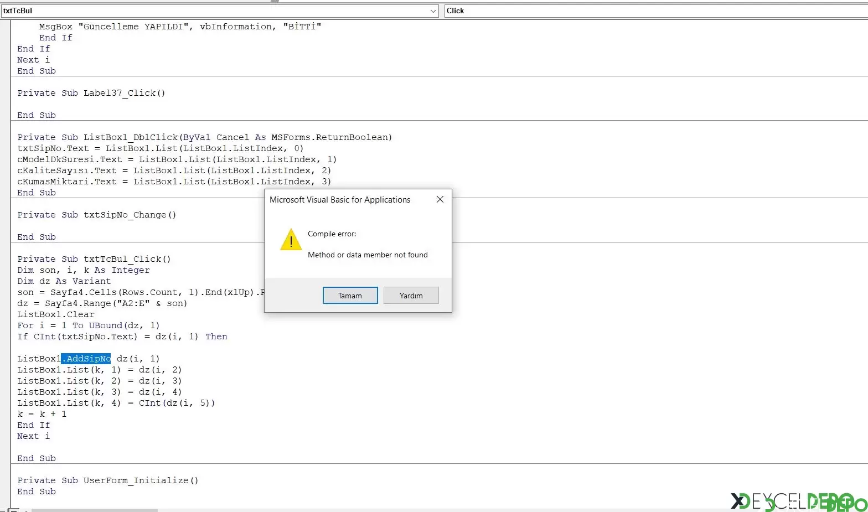Image resolution: width=868 pixels, height=512 pixels.
Task: Click the 'dz = Sayfa4.Range("A2:E" & son)' line
Action: [x=102, y=303]
